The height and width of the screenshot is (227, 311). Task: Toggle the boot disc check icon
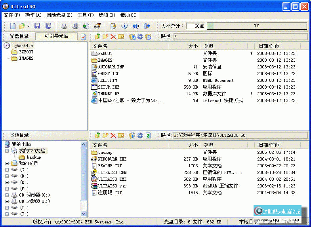click(83, 37)
